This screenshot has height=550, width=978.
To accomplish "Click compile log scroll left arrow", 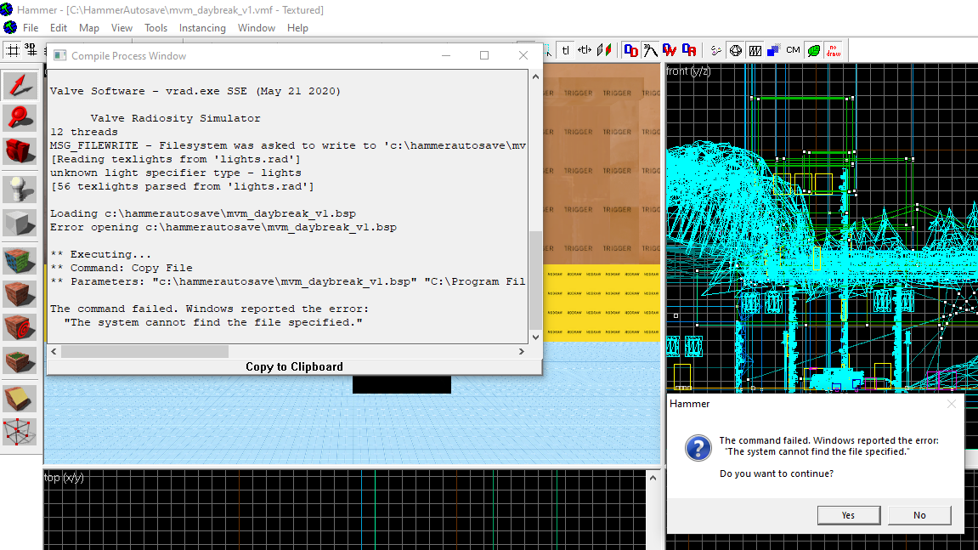I will 54,351.
